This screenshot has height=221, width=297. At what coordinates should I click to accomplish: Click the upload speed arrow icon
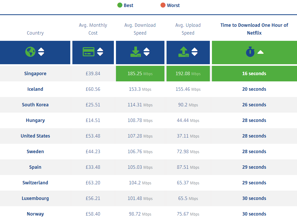184,52
